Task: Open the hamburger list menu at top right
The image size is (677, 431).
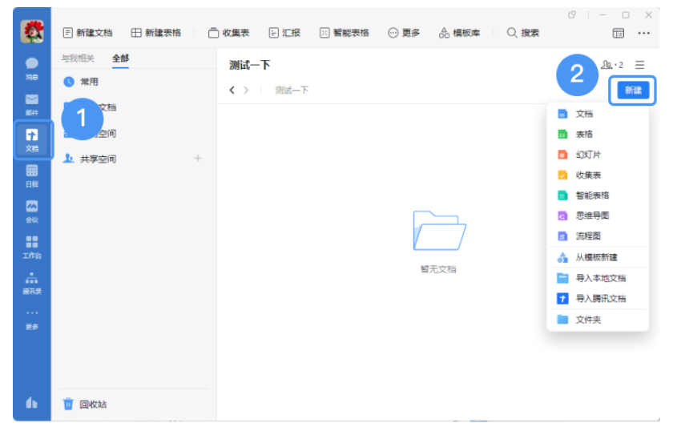Action: (639, 65)
